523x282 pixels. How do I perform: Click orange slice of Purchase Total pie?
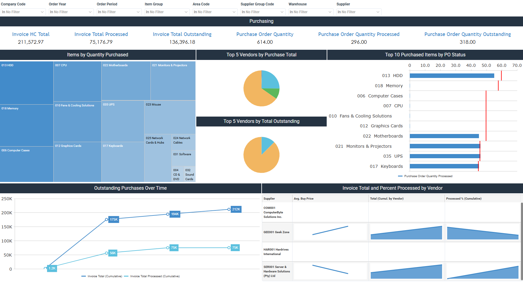click(x=255, y=91)
